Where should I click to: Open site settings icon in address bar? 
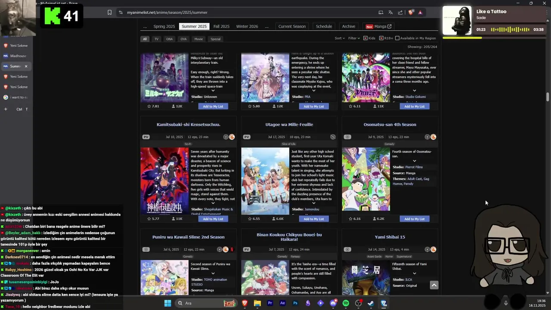[121, 12]
